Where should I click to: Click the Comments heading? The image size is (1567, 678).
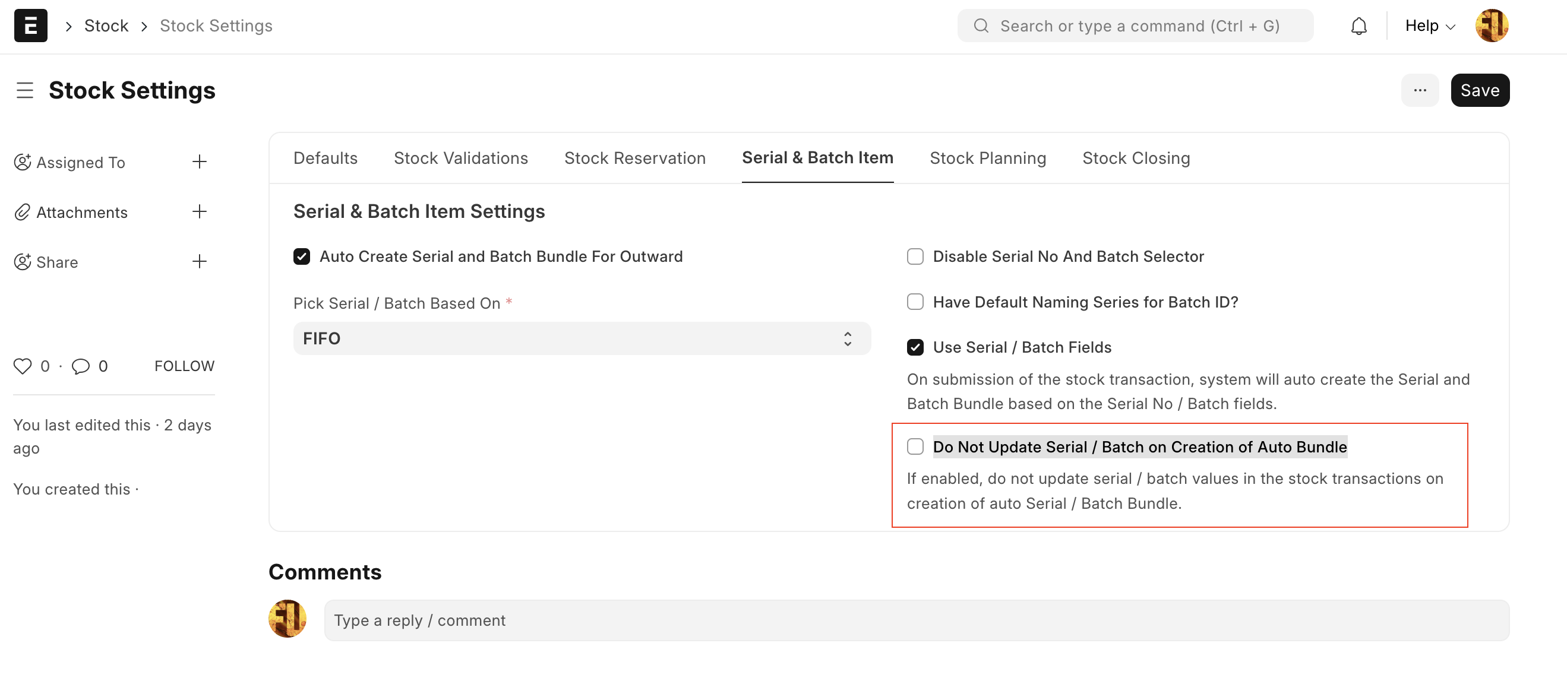click(x=325, y=572)
